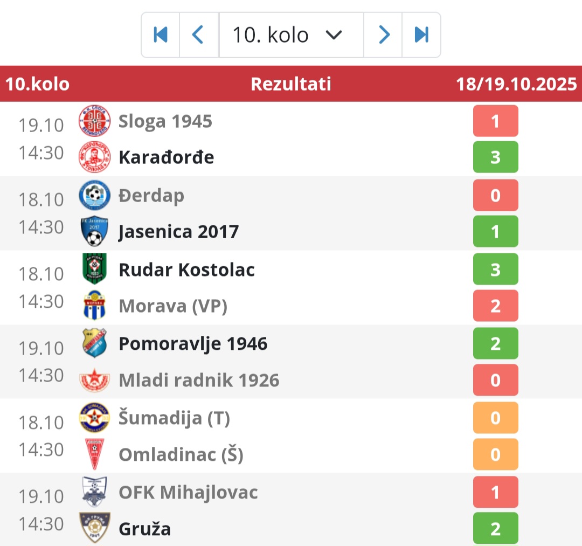Click the Gruža club crest

pos(94,528)
